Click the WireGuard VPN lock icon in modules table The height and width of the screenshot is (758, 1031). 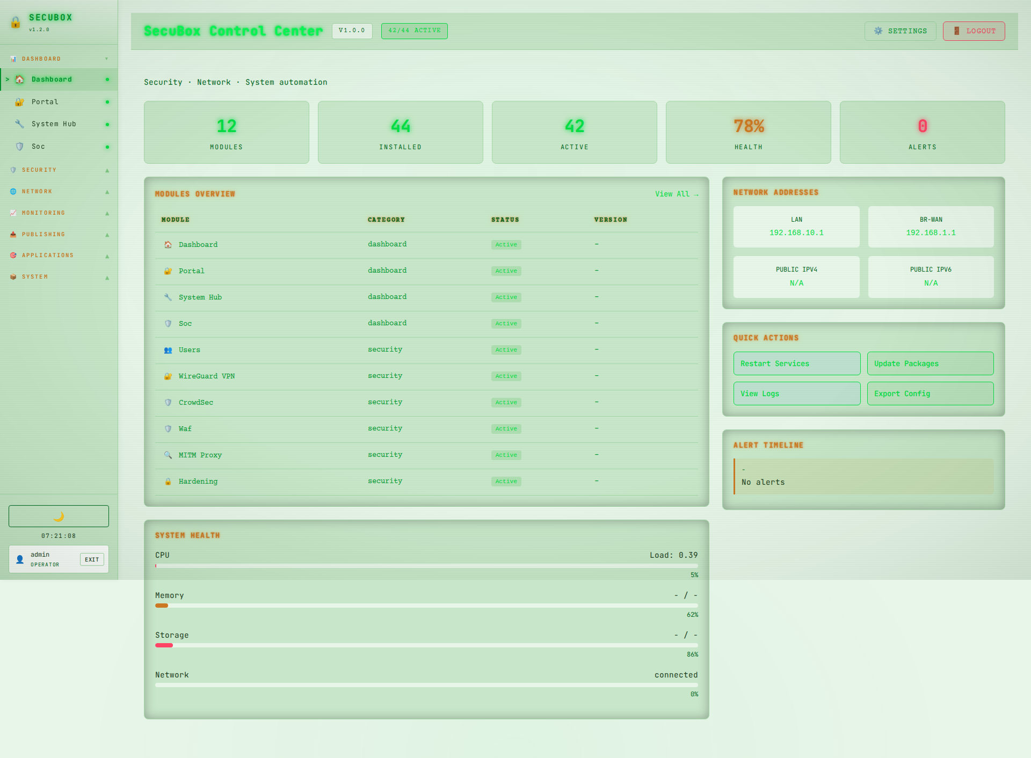pyautogui.click(x=168, y=376)
